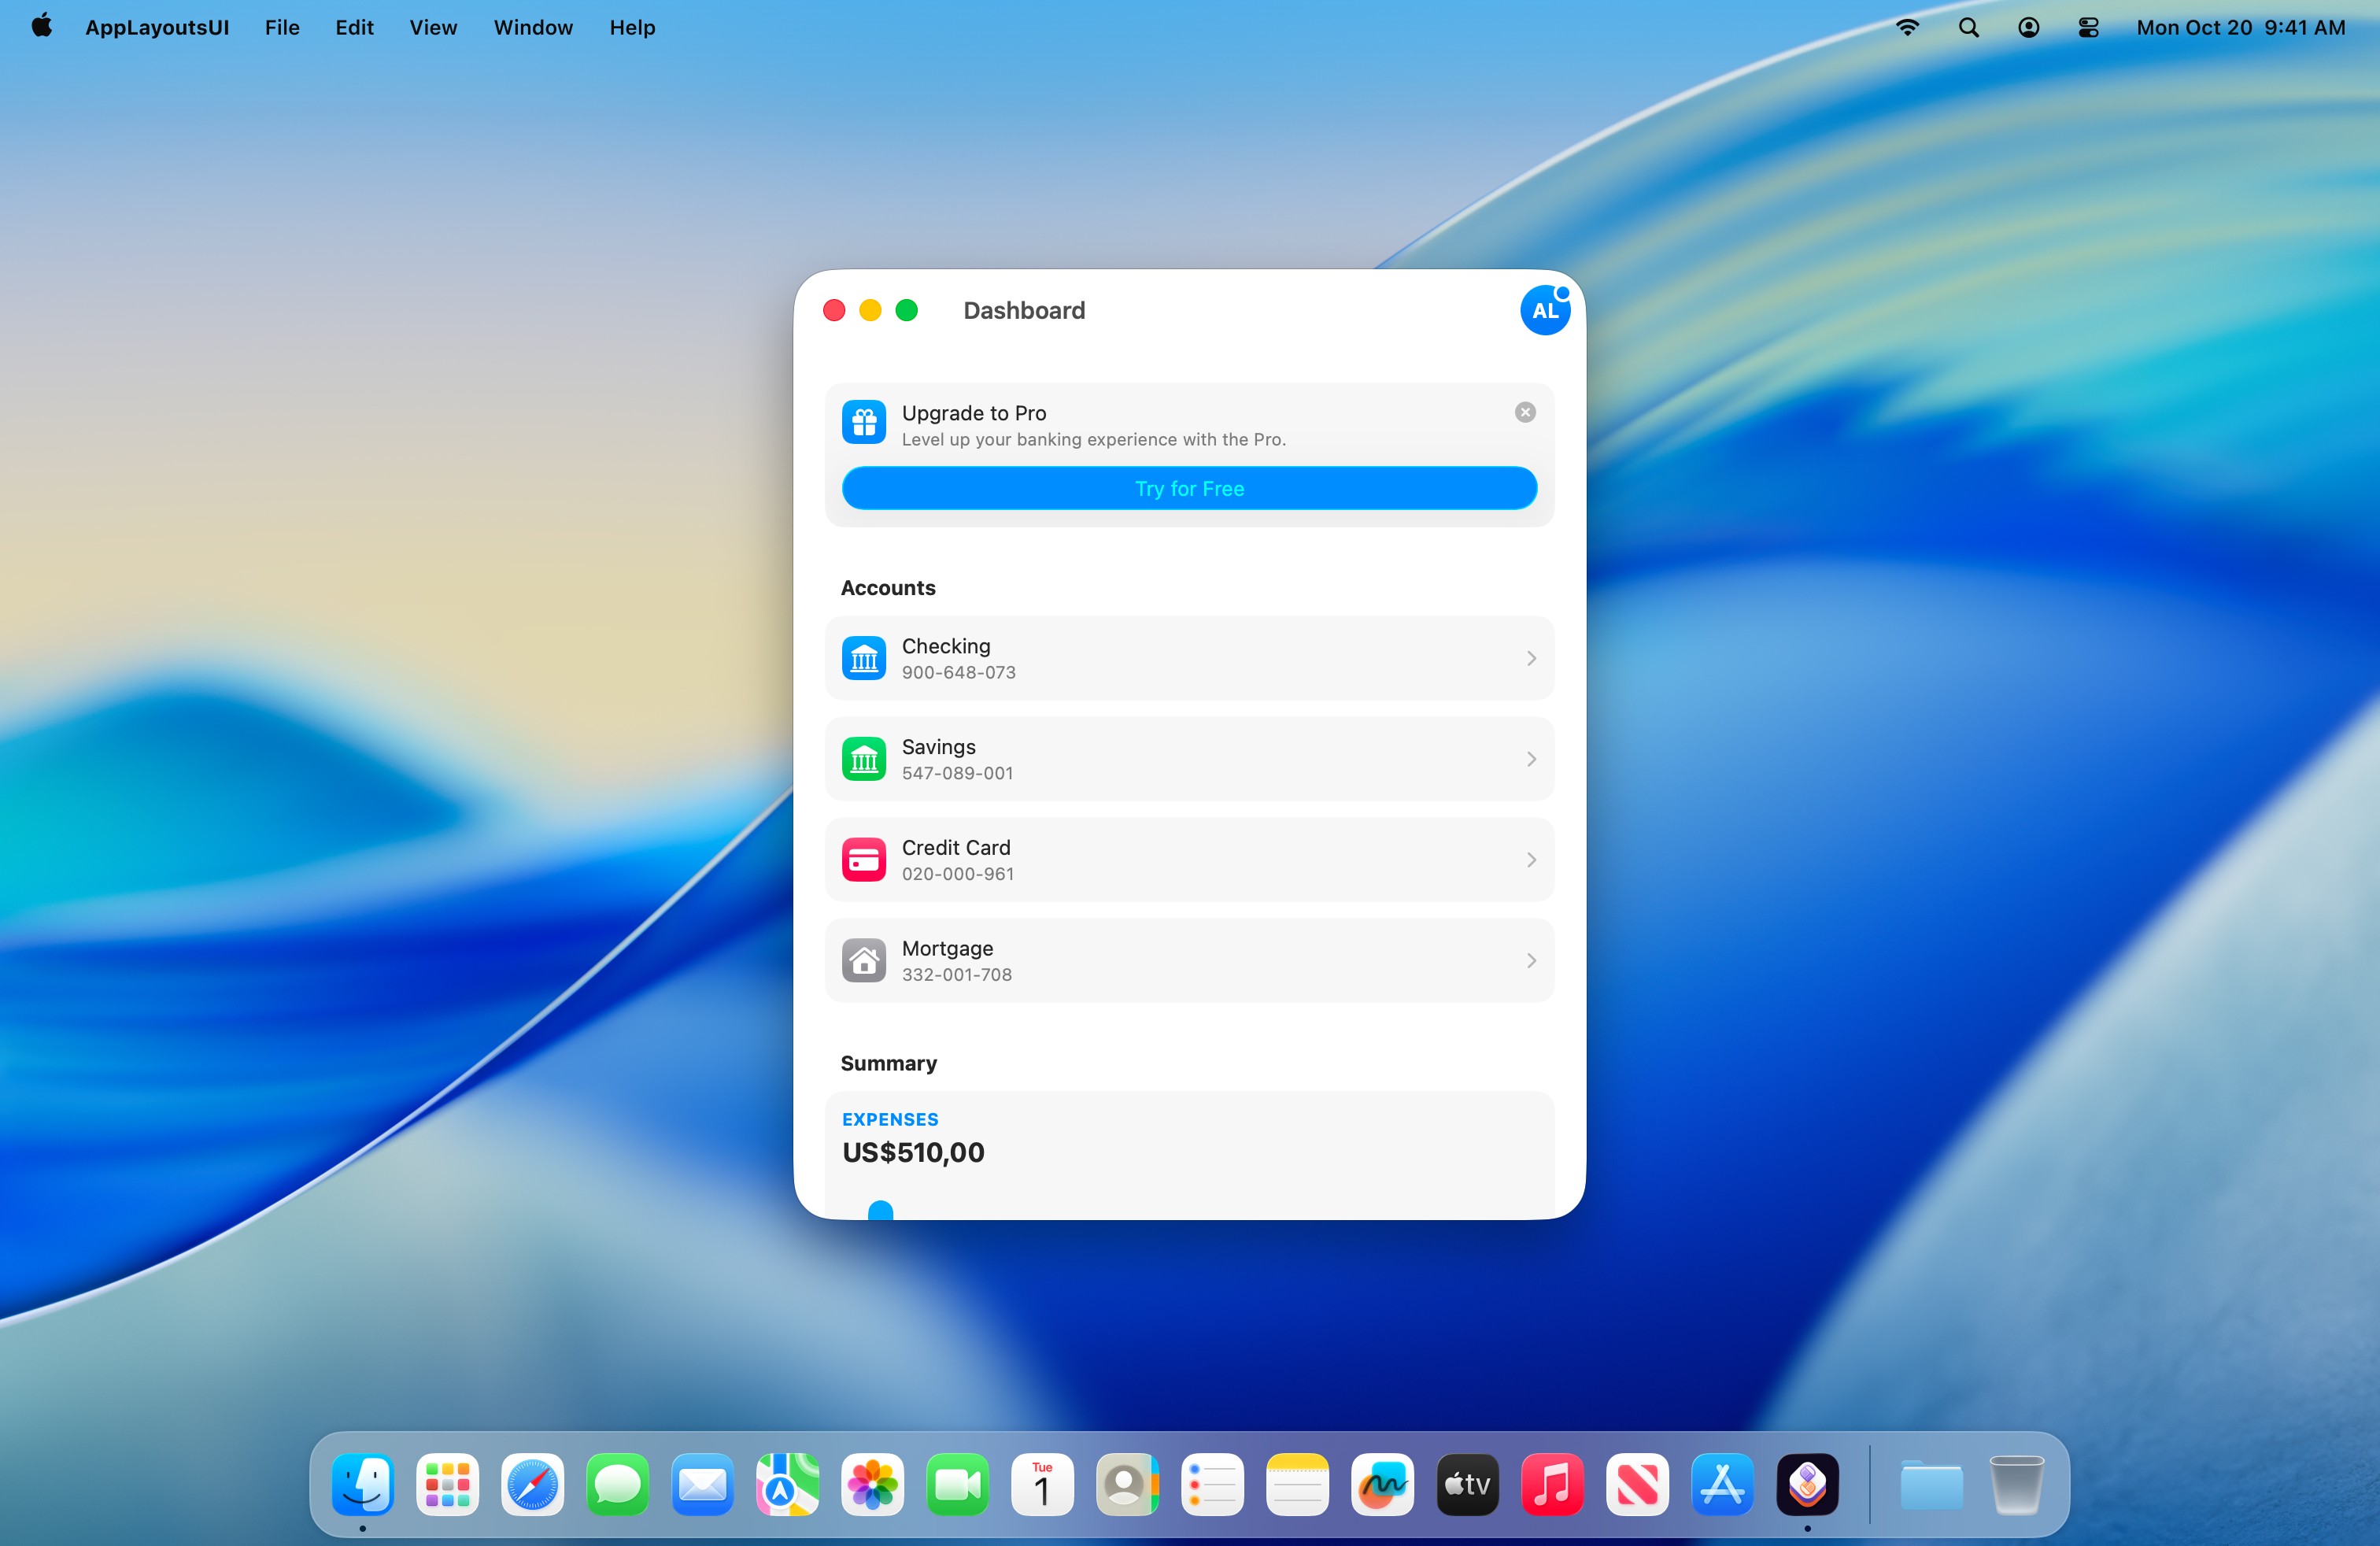Open Notes from the Dock

pyautogui.click(x=1297, y=1484)
